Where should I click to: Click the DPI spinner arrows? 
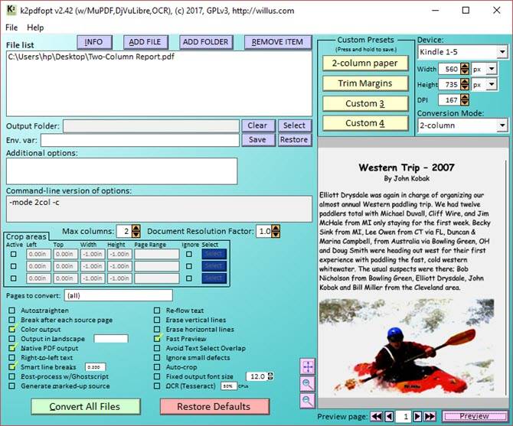tap(465, 99)
